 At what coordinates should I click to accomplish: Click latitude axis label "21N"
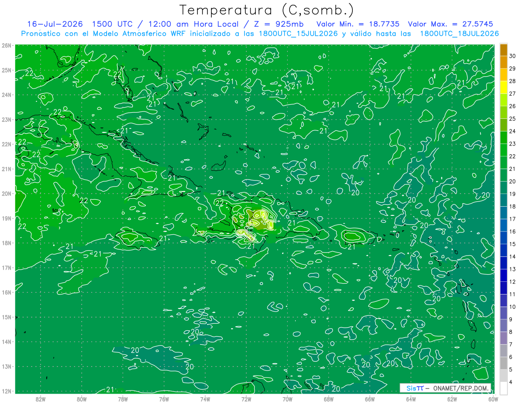(x=6, y=169)
